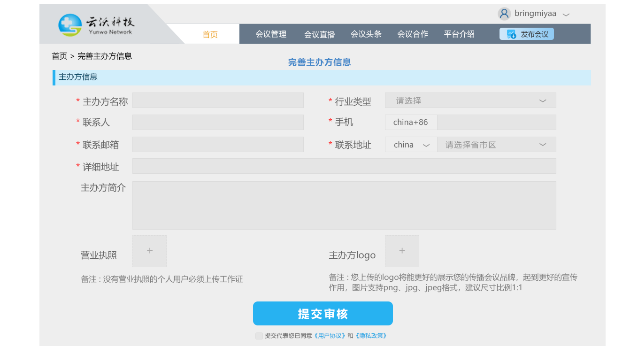
Task: Open the 会议管理 menu item
Action: 271,34
